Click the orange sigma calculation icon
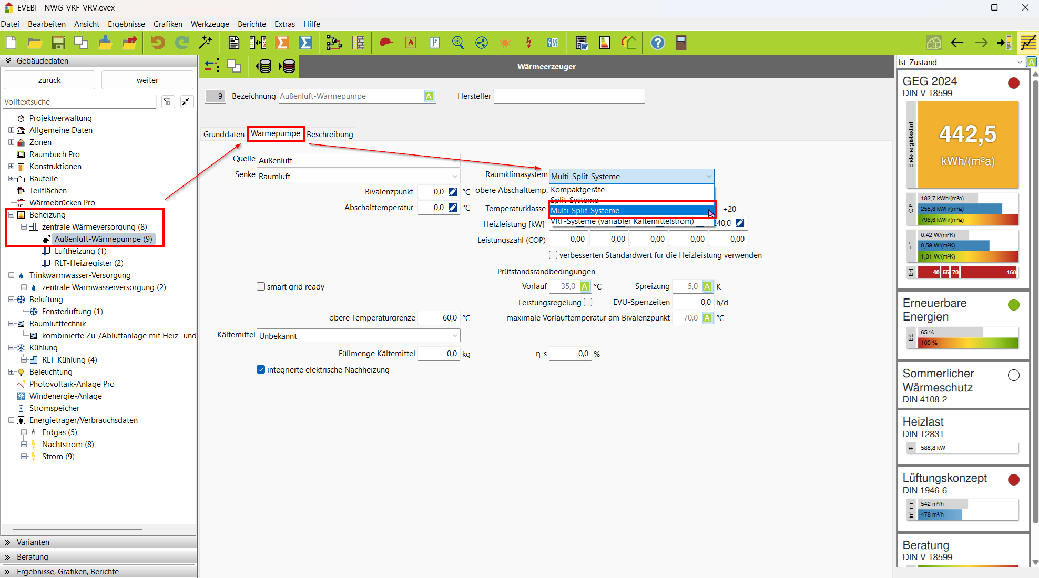The height and width of the screenshot is (578, 1039). point(282,43)
